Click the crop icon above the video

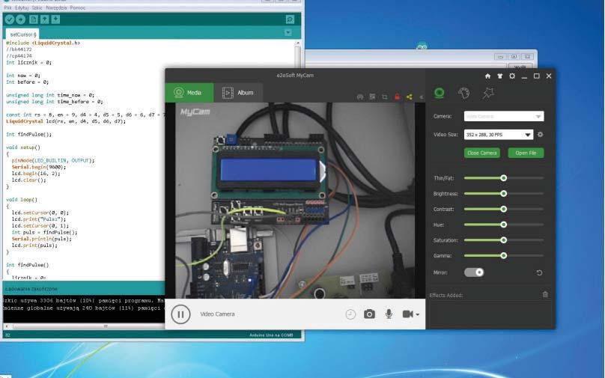click(385, 97)
